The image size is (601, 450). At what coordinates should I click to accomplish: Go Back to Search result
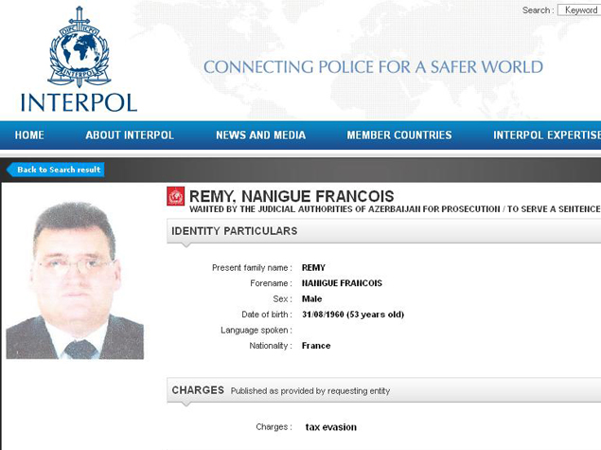(x=56, y=170)
